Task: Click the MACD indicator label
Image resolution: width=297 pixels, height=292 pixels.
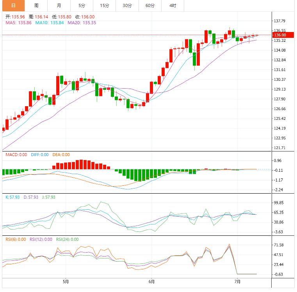Action: point(16,155)
